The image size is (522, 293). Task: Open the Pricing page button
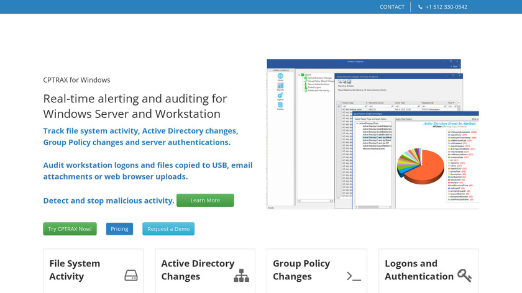click(x=119, y=228)
